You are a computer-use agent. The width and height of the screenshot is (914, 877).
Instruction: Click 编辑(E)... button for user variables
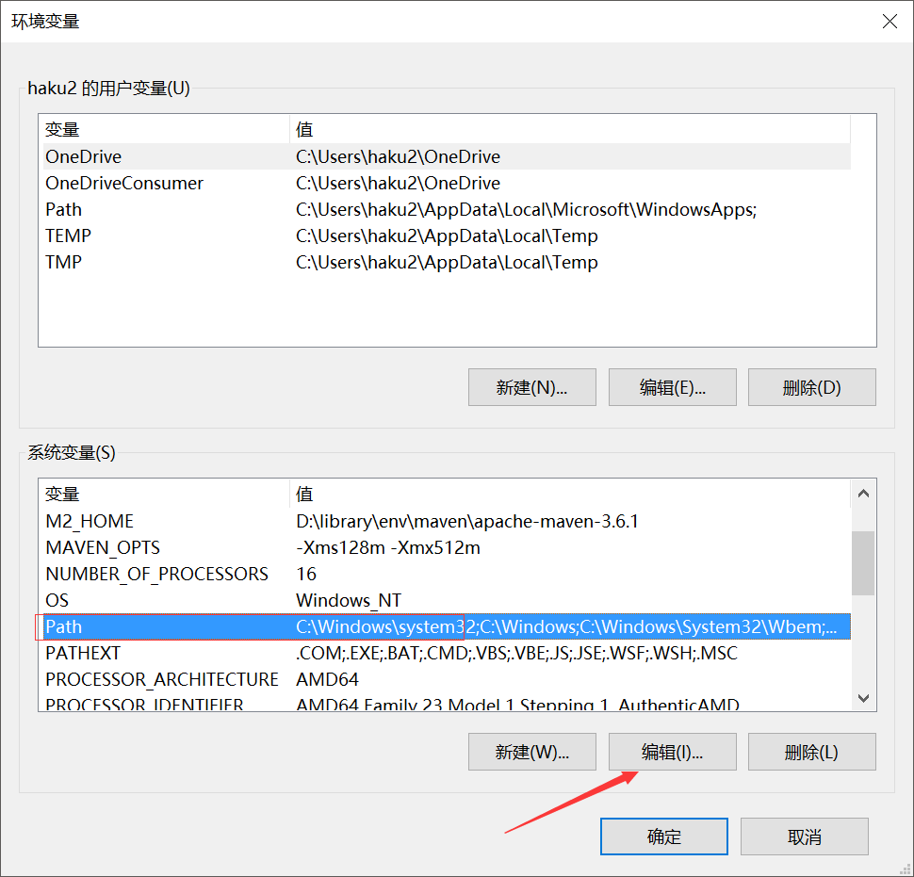(x=673, y=387)
